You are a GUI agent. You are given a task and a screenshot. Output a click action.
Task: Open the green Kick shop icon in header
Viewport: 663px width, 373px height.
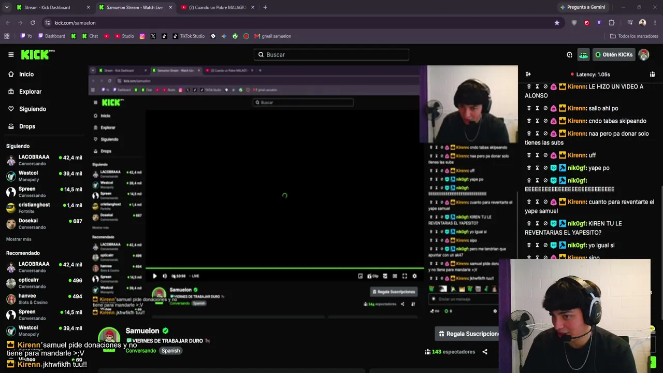[584, 54]
